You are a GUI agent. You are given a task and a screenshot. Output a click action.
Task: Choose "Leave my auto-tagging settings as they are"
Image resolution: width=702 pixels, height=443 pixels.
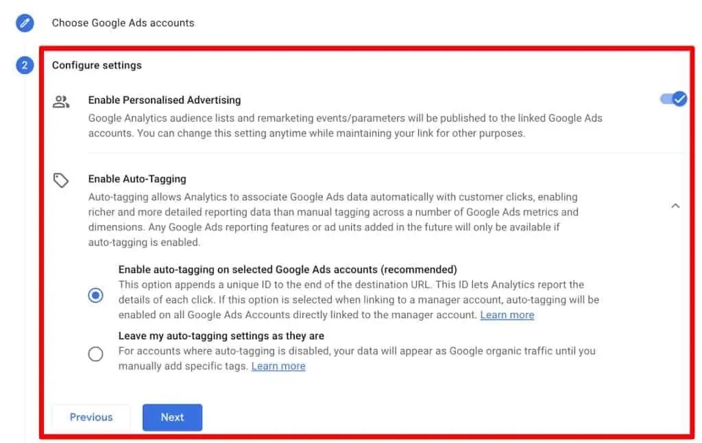point(95,354)
